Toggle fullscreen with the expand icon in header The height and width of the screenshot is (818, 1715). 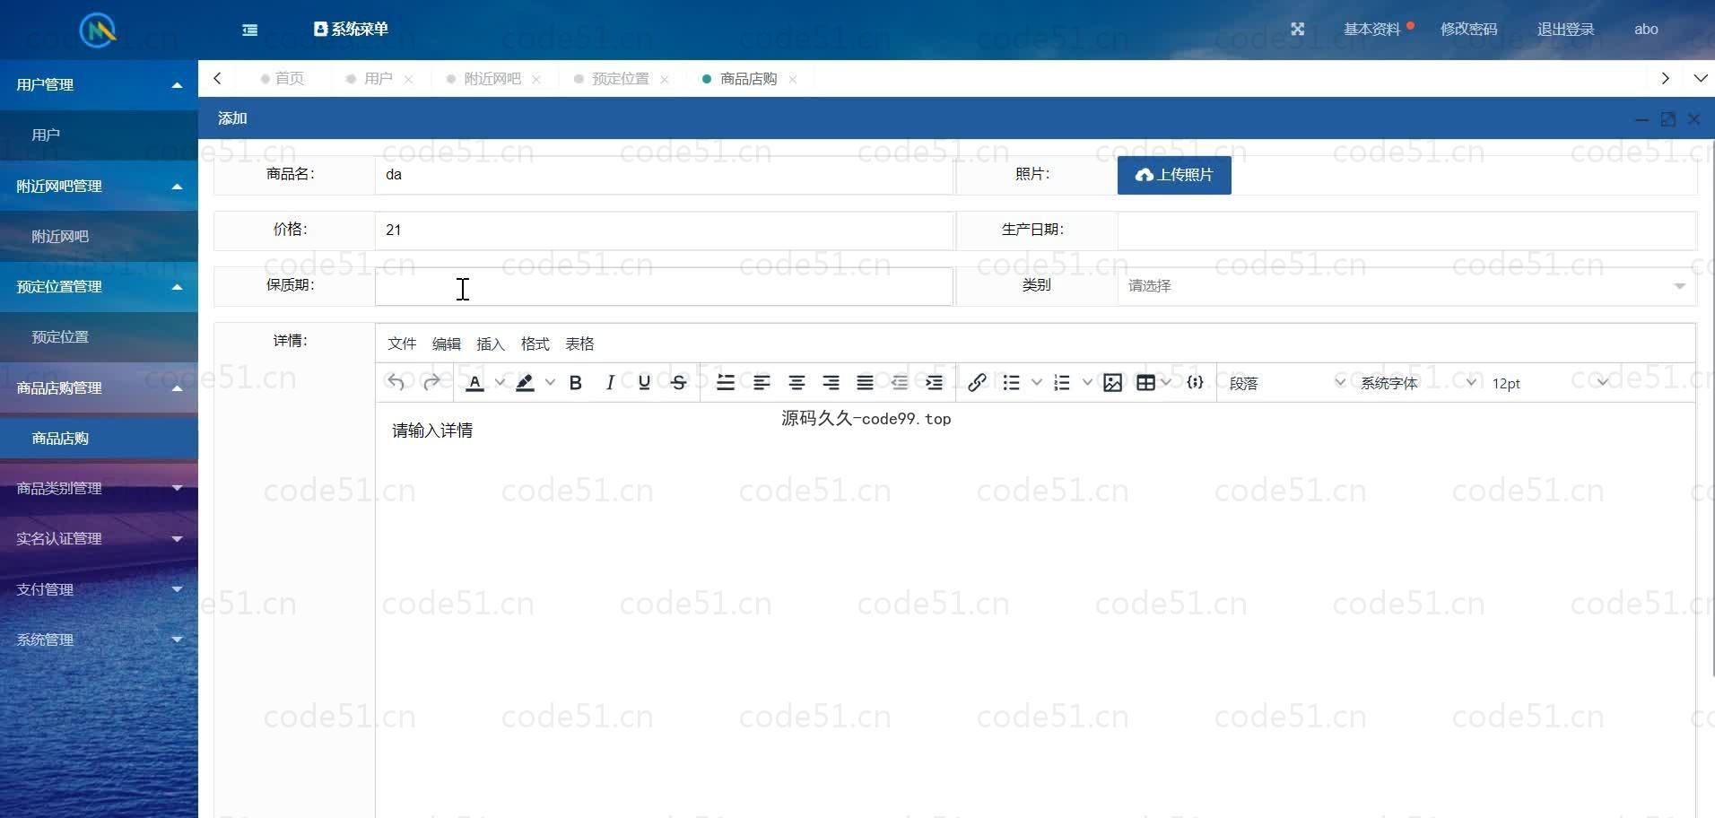coord(1298,29)
